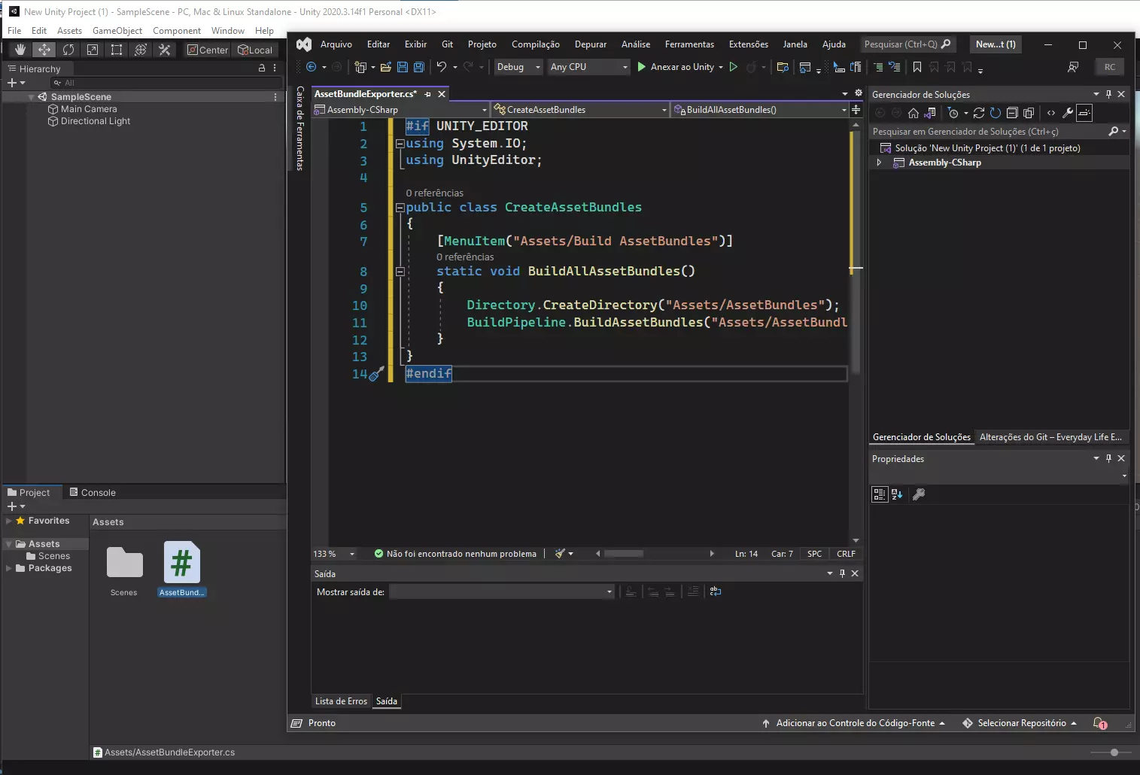Expand the Assembly-CSharp project node
The width and height of the screenshot is (1140, 775).
[x=879, y=163]
